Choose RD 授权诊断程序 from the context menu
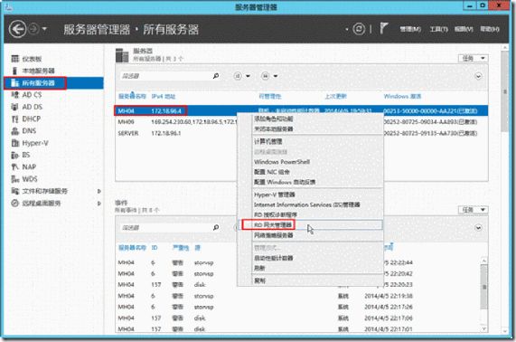 [310, 214]
